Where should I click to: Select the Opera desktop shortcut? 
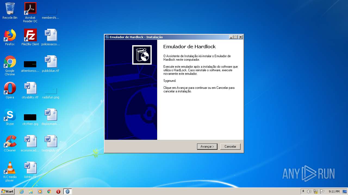tap(10, 90)
